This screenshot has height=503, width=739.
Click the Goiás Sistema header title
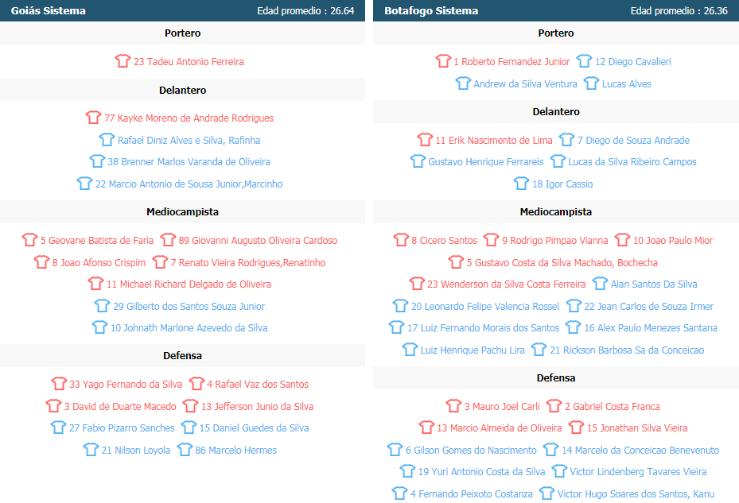pyautogui.click(x=48, y=10)
